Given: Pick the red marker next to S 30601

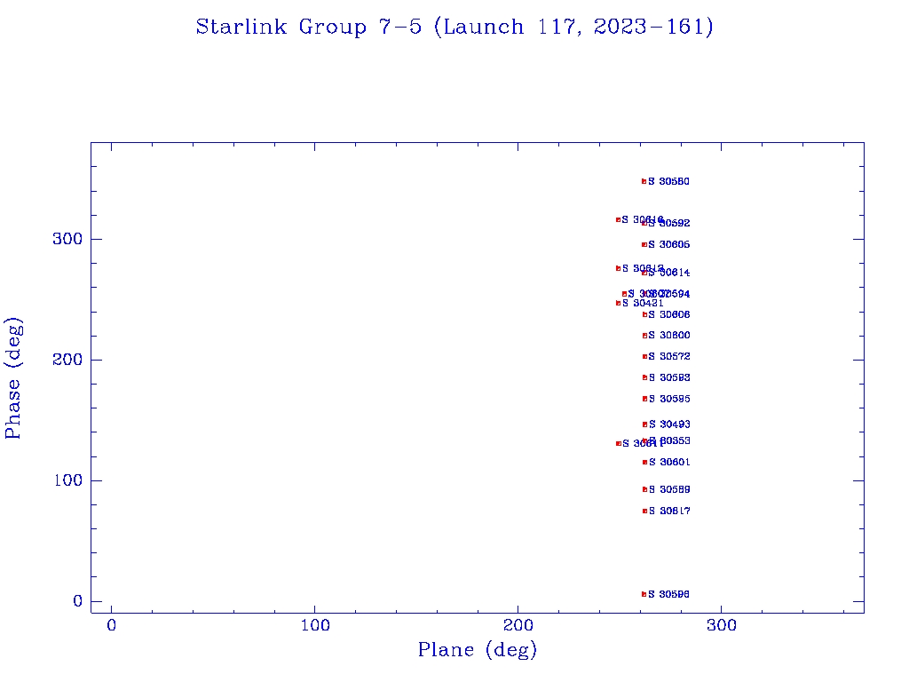Looking at the screenshot, I should coord(644,462).
